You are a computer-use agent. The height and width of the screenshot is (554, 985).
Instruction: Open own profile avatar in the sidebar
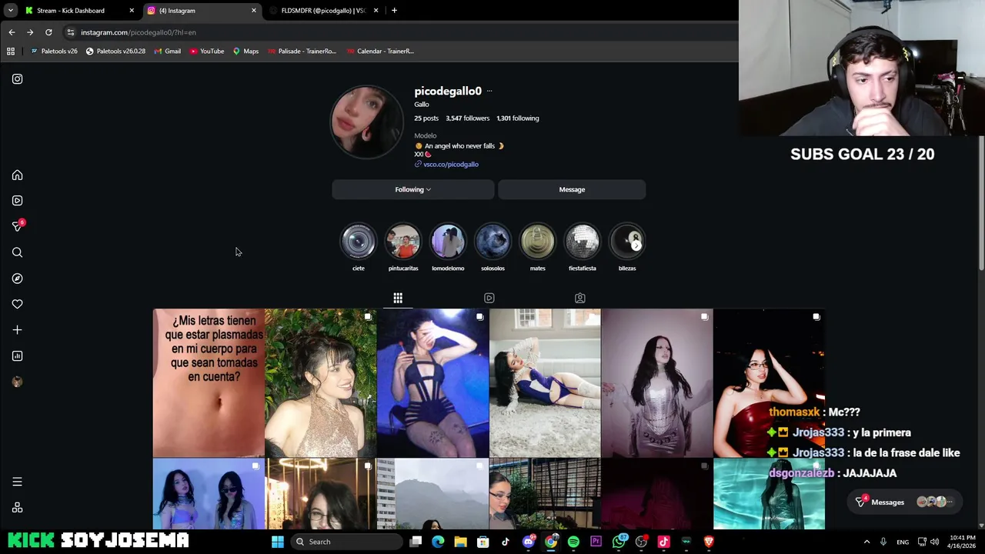pos(17,382)
